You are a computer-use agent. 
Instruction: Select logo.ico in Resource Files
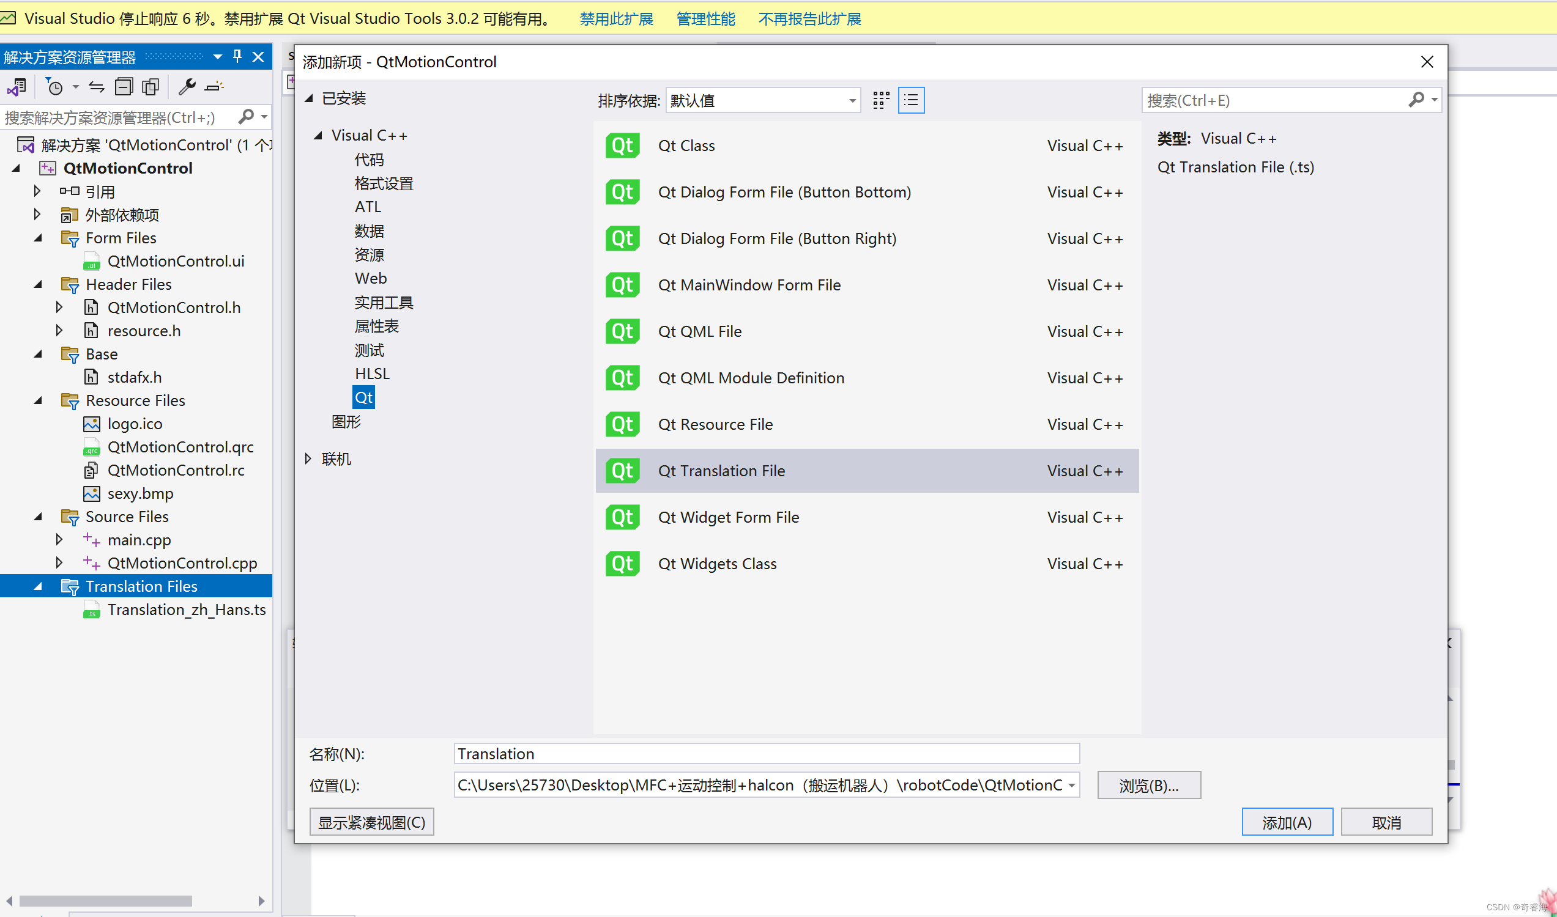tap(135, 423)
